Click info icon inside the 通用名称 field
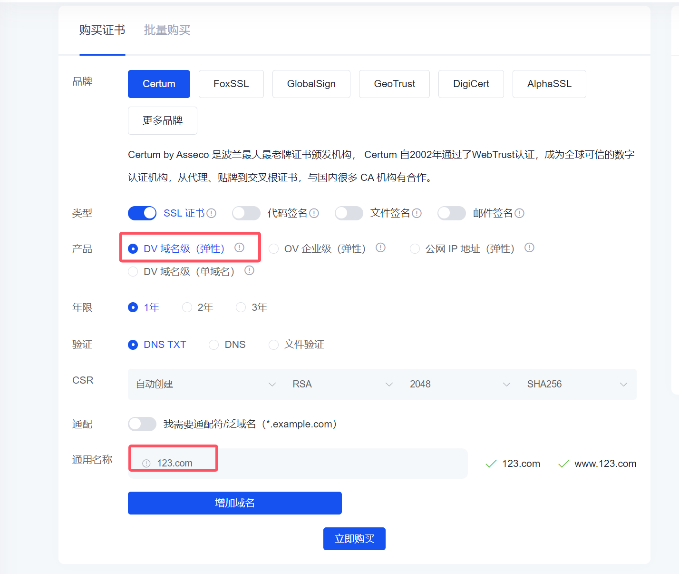This screenshot has height=574, width=679. (146, 464)
